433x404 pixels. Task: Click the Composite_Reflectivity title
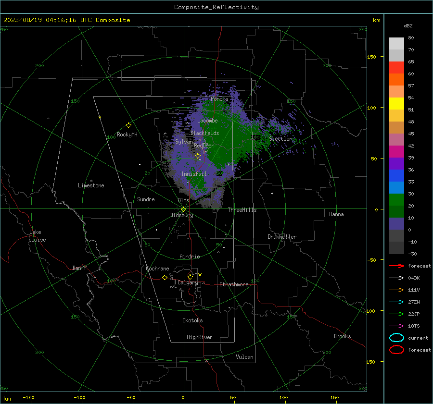216,7
